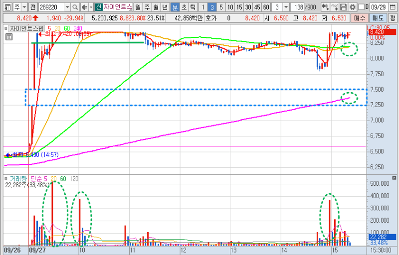Image resolution: width=399 pixels, height=255 pixels.
Task: Click the volume average 120 legend
Action: coord(74,179)
